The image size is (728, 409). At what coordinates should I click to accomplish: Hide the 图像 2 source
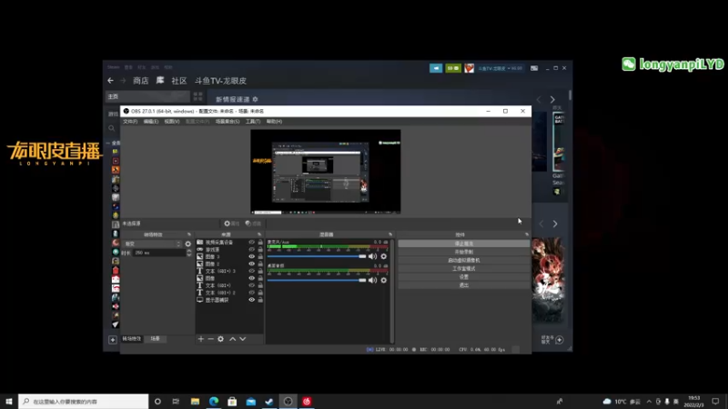click(252, 264)
